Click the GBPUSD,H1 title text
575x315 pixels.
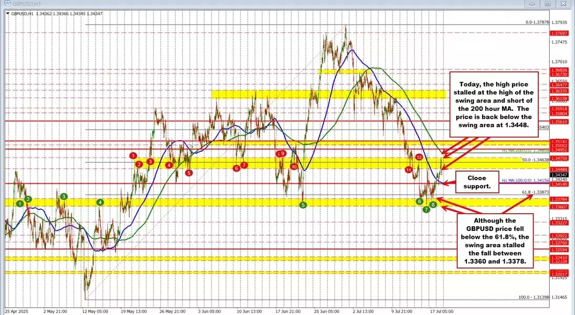[x=26, y=4]
